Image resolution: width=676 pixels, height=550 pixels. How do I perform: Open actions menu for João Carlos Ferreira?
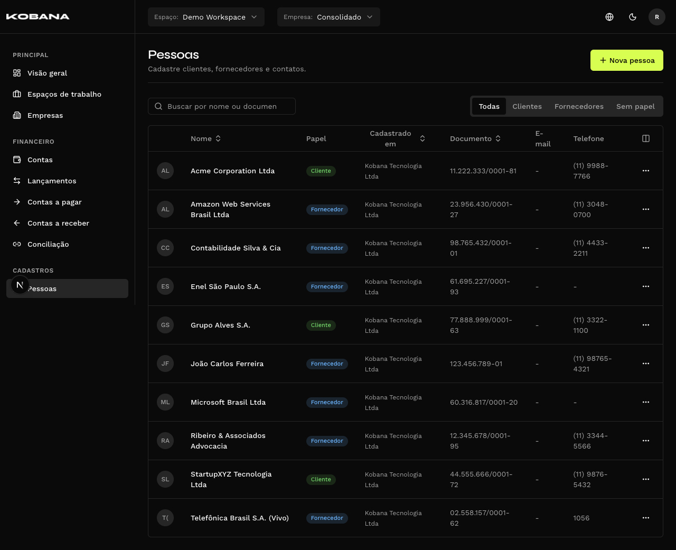[646, 363]
